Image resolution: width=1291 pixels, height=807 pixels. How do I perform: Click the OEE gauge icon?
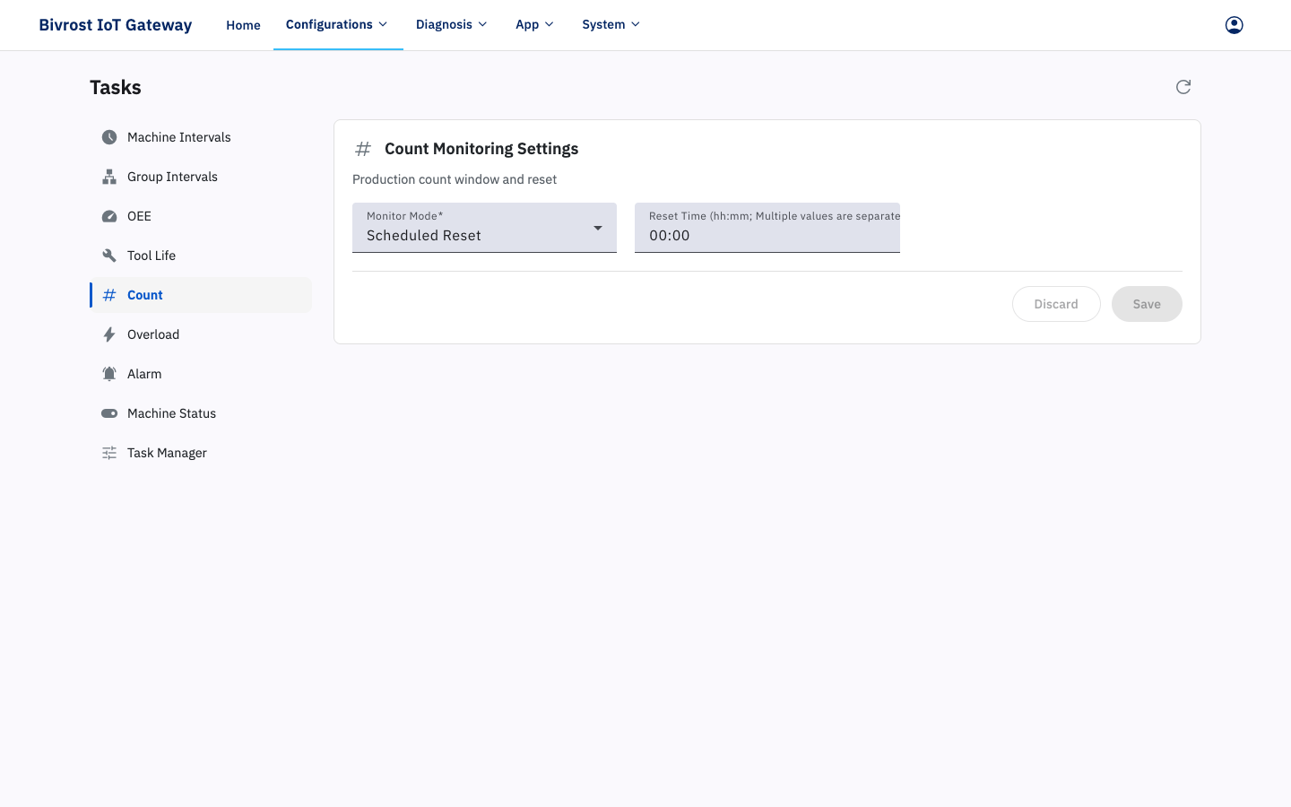(109, 216)
